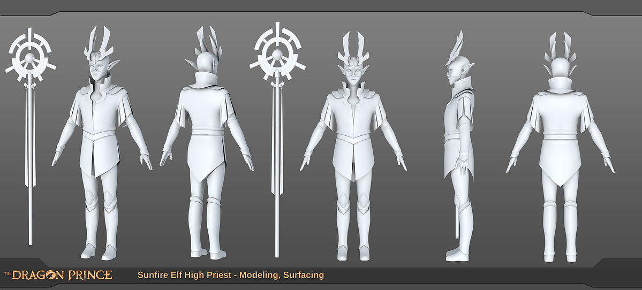The image size is (642, 290).
Task: Select the straight back view elf model
Action: (560, 147)
